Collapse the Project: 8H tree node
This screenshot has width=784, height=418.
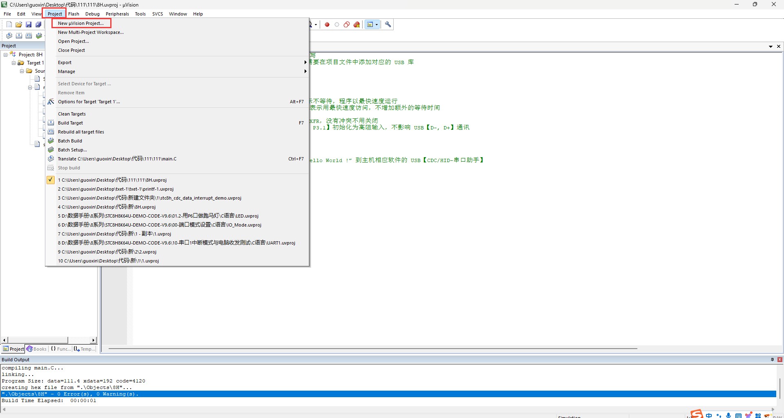click(x=5, y=55)
